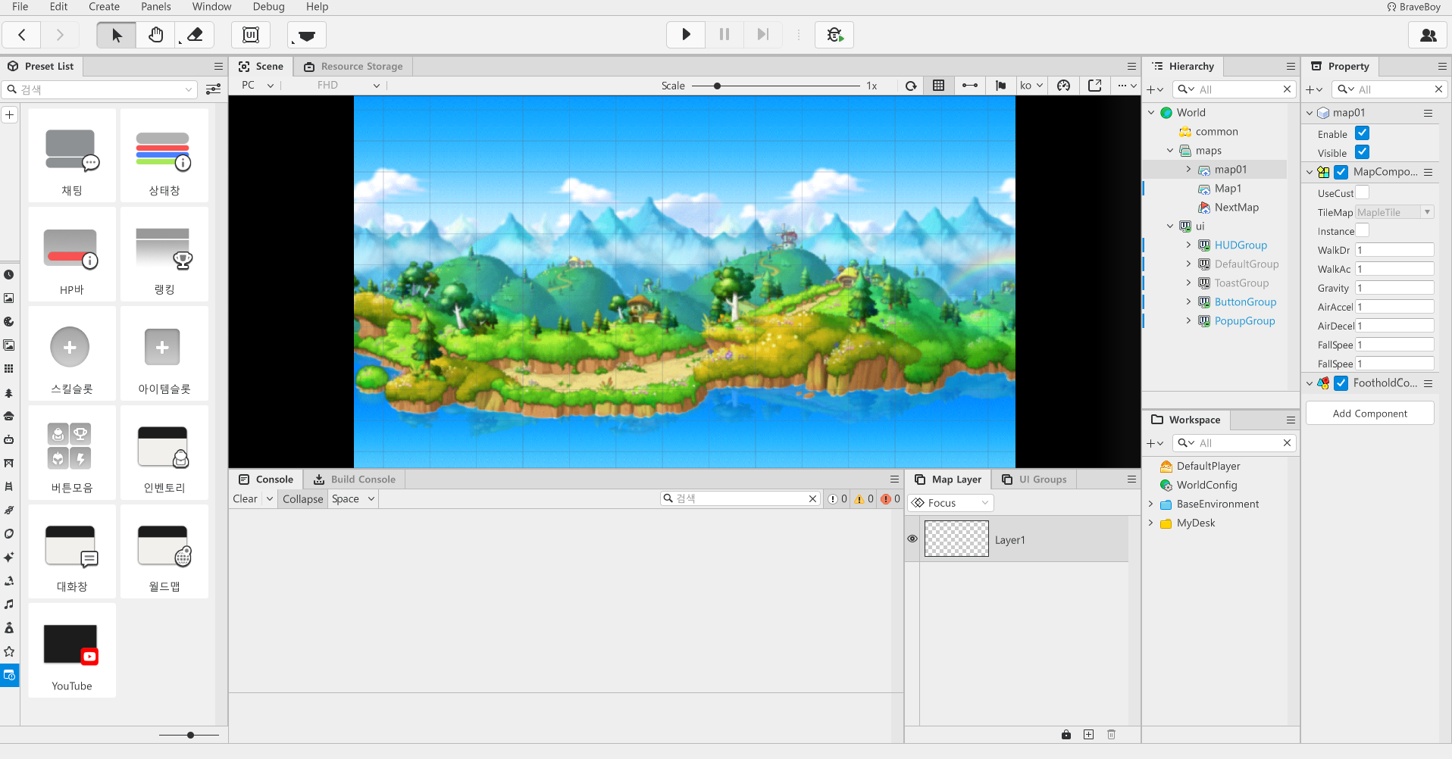Click the Scene refresh rotate icon
Viewport: 1452px width, 759px height.
911,86
